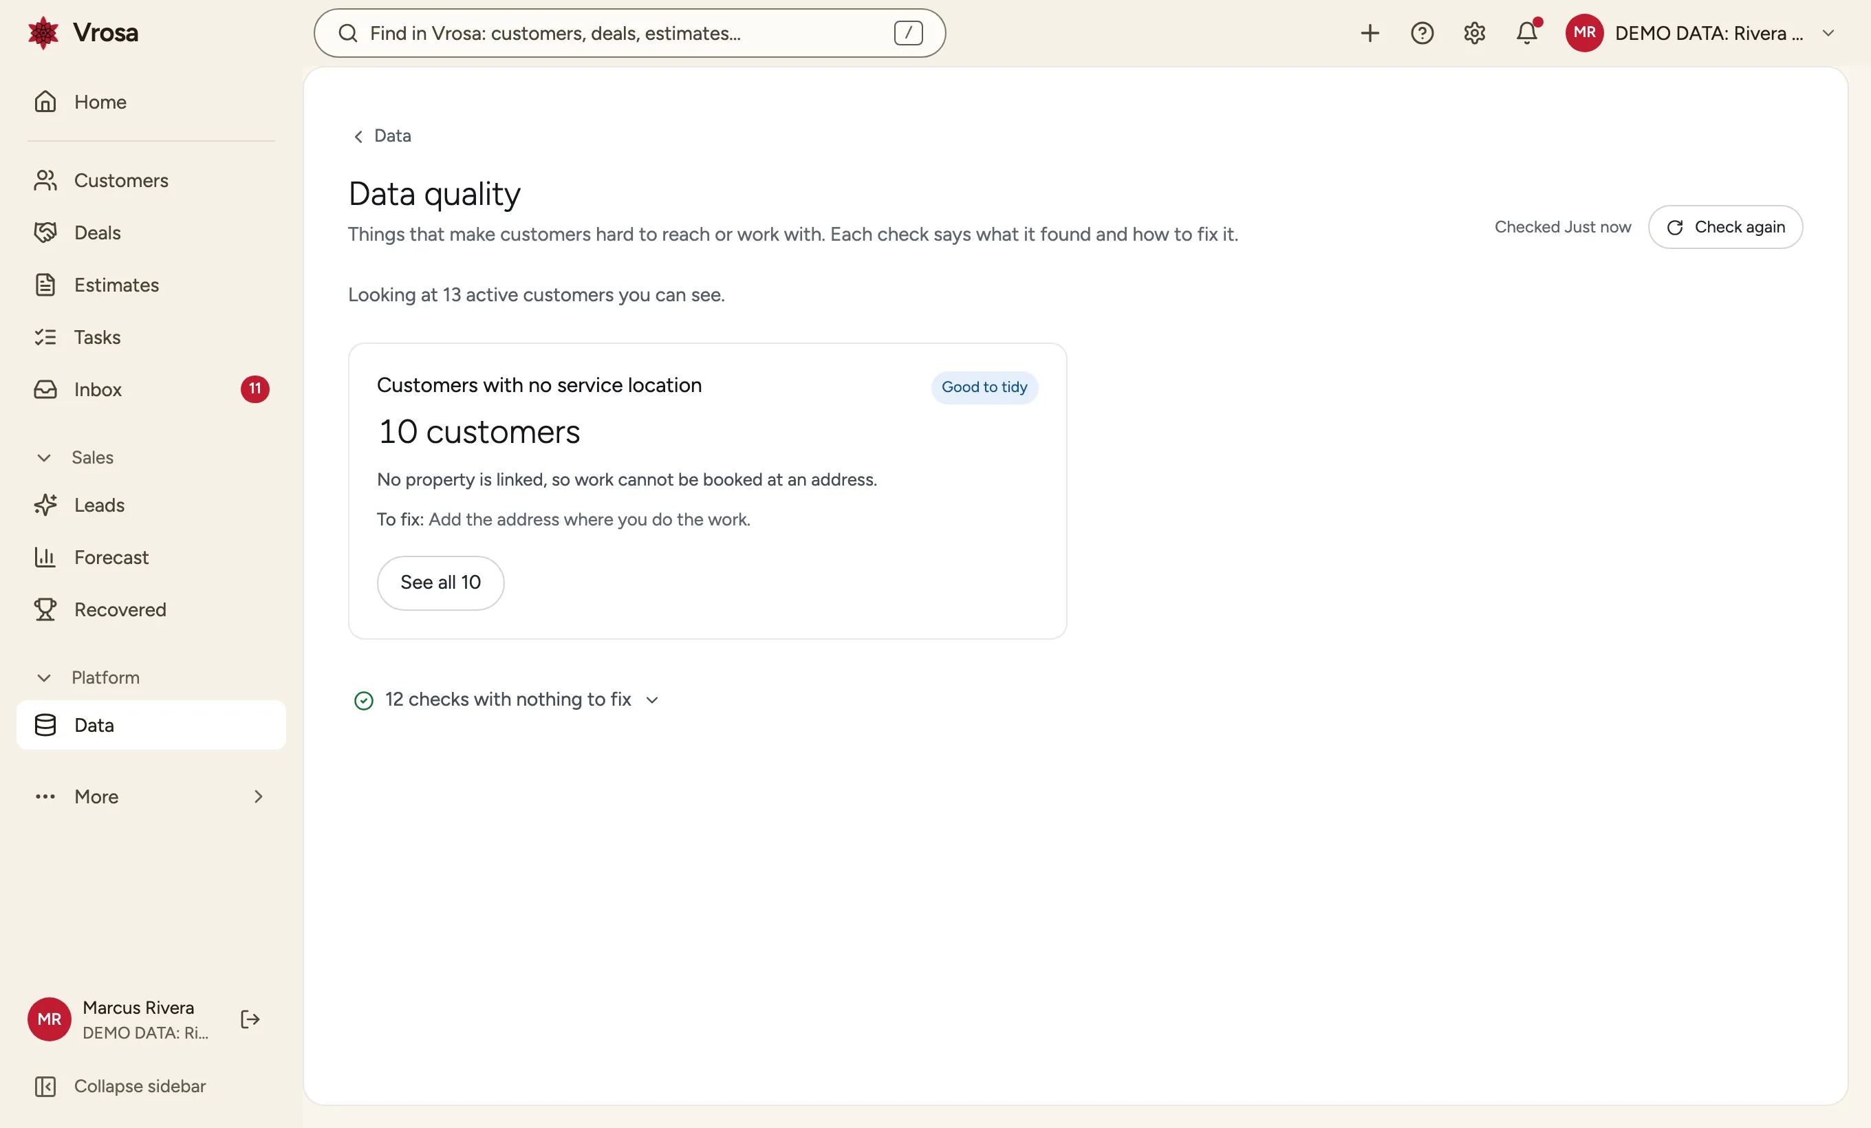Expand 12 checks with nothing to fix
Viewport: 1871px width, 1128px height.
(506, 700)
